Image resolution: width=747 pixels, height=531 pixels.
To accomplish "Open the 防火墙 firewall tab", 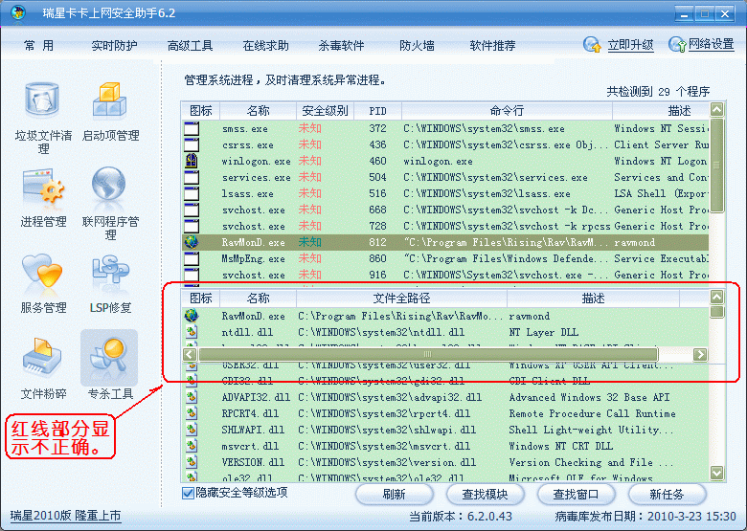I will pos(417,46).
